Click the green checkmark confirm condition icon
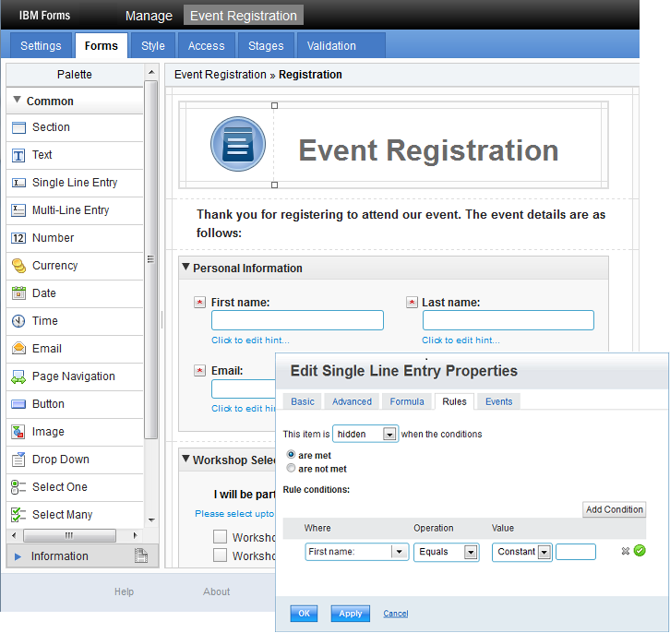670x633 pixels. point(640,552)
